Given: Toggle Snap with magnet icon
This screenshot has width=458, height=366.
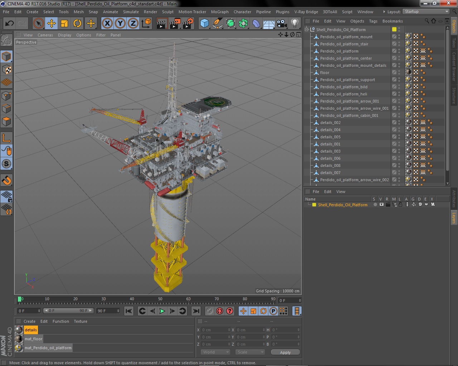Looking at the screenshot, I should coord(6,180).
